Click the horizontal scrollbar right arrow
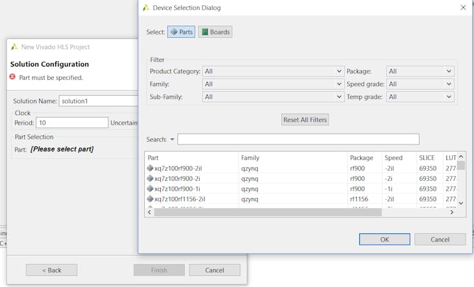Screen dimensions: 474x287 (x=452, y=212)
